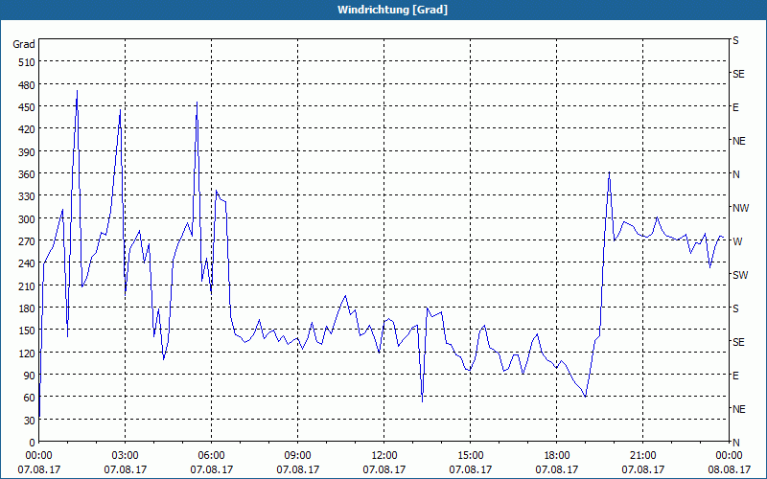This screenshot has width=767, height=479.
Task: Select the W compass label
Action: (737, 241)
